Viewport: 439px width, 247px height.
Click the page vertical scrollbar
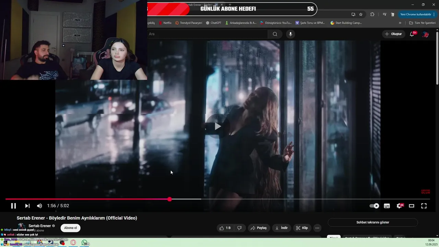pos(437,58)
